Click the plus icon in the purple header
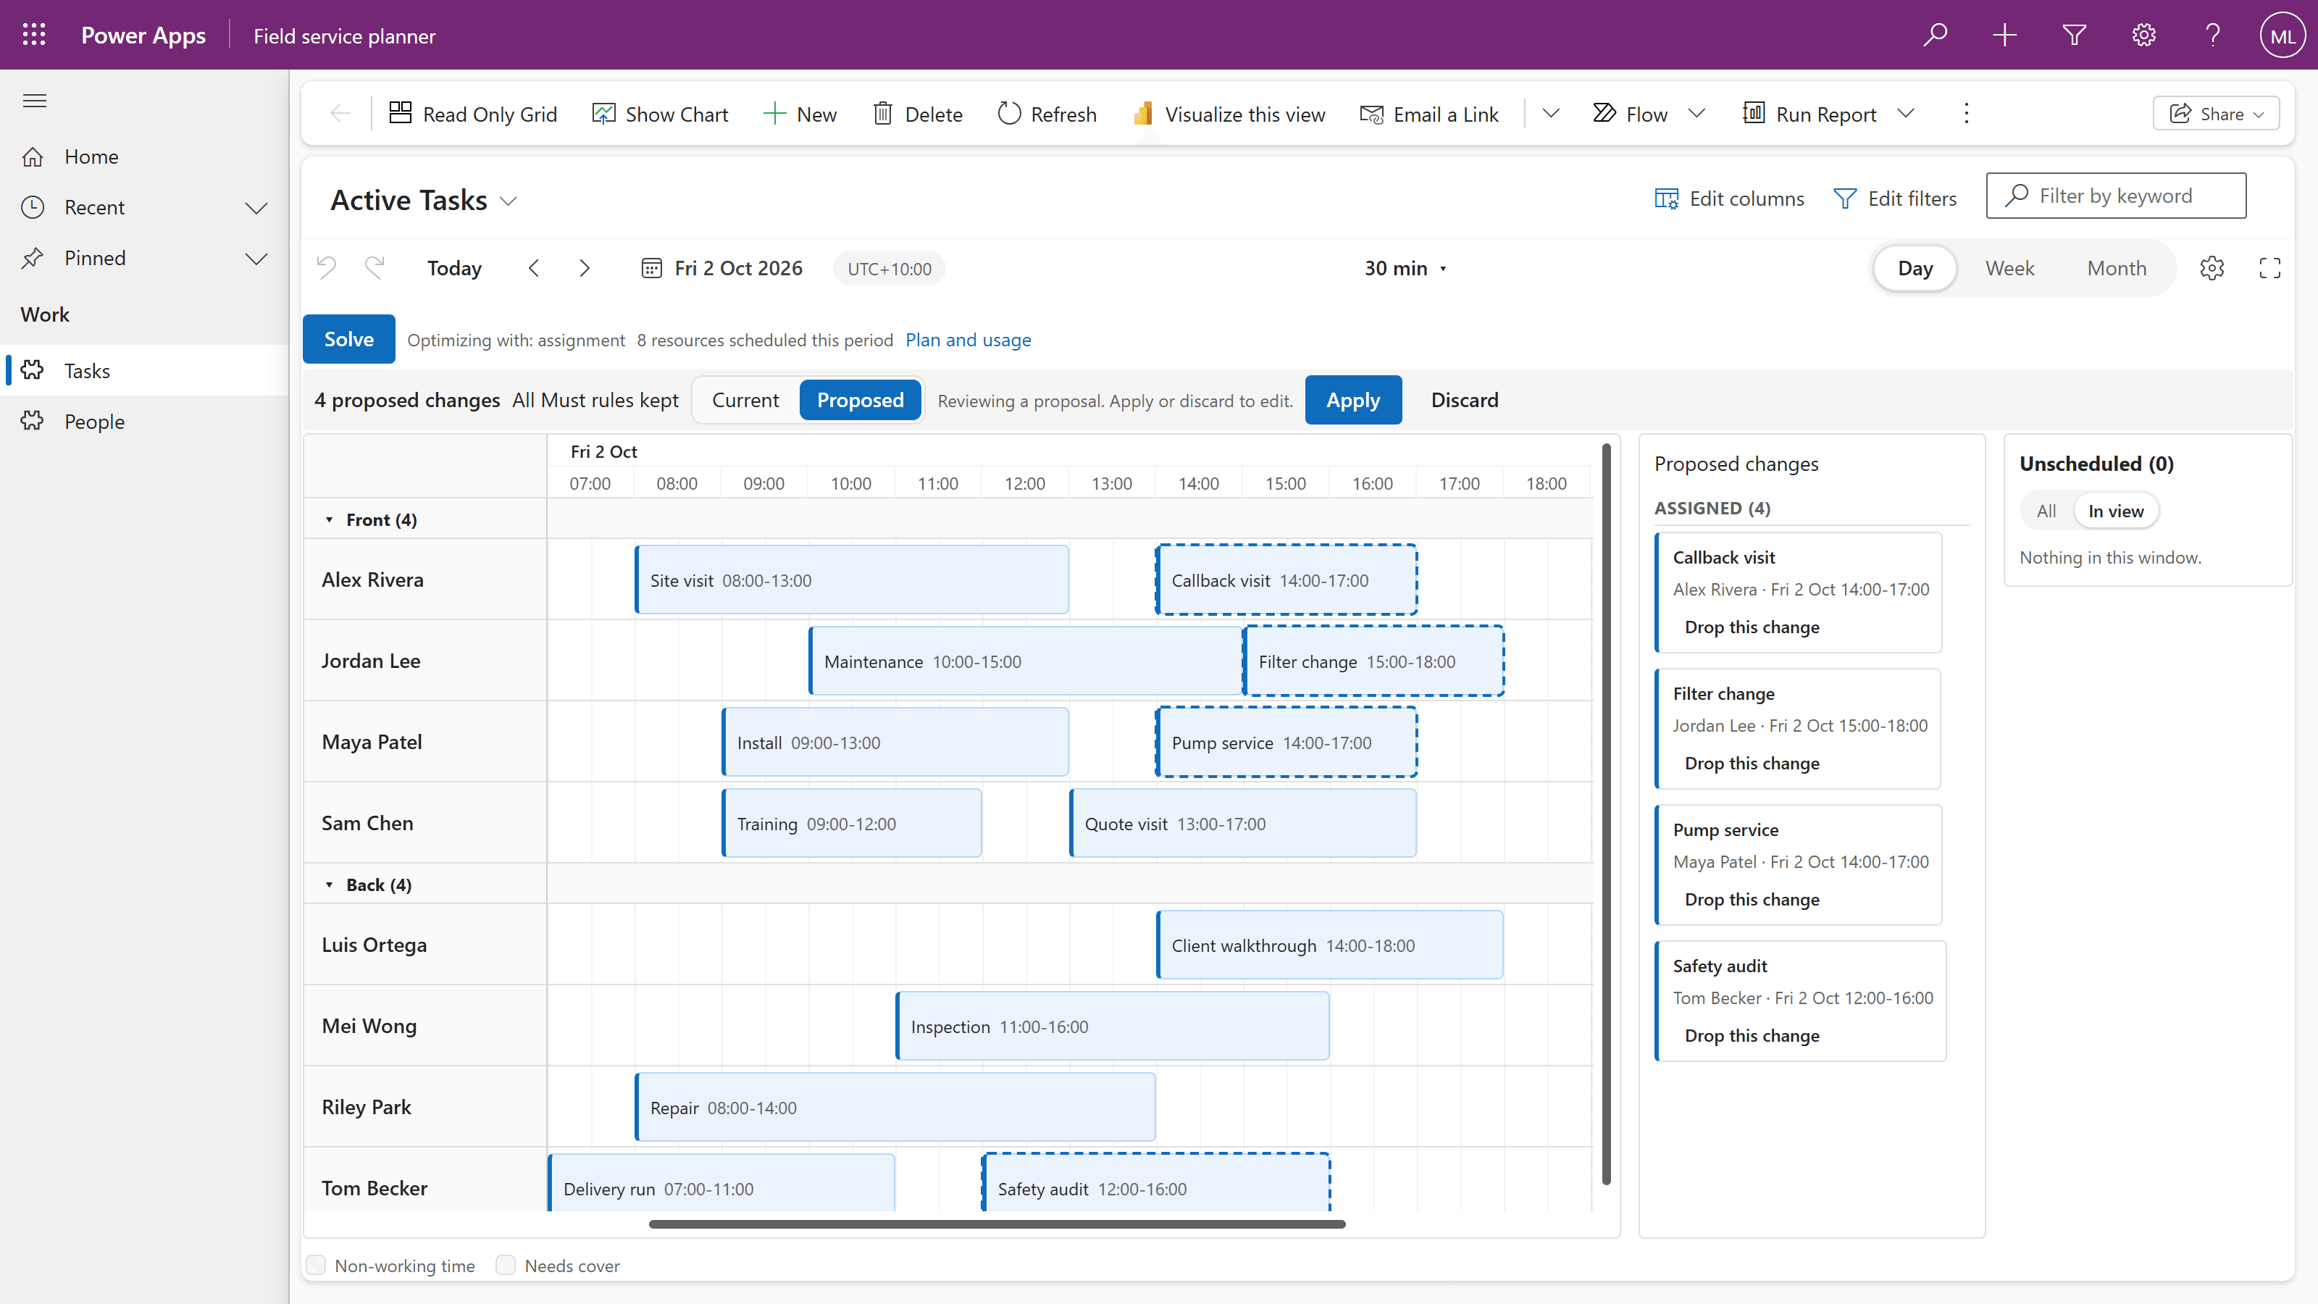2318x1304 pixels. click(2004, 35)
